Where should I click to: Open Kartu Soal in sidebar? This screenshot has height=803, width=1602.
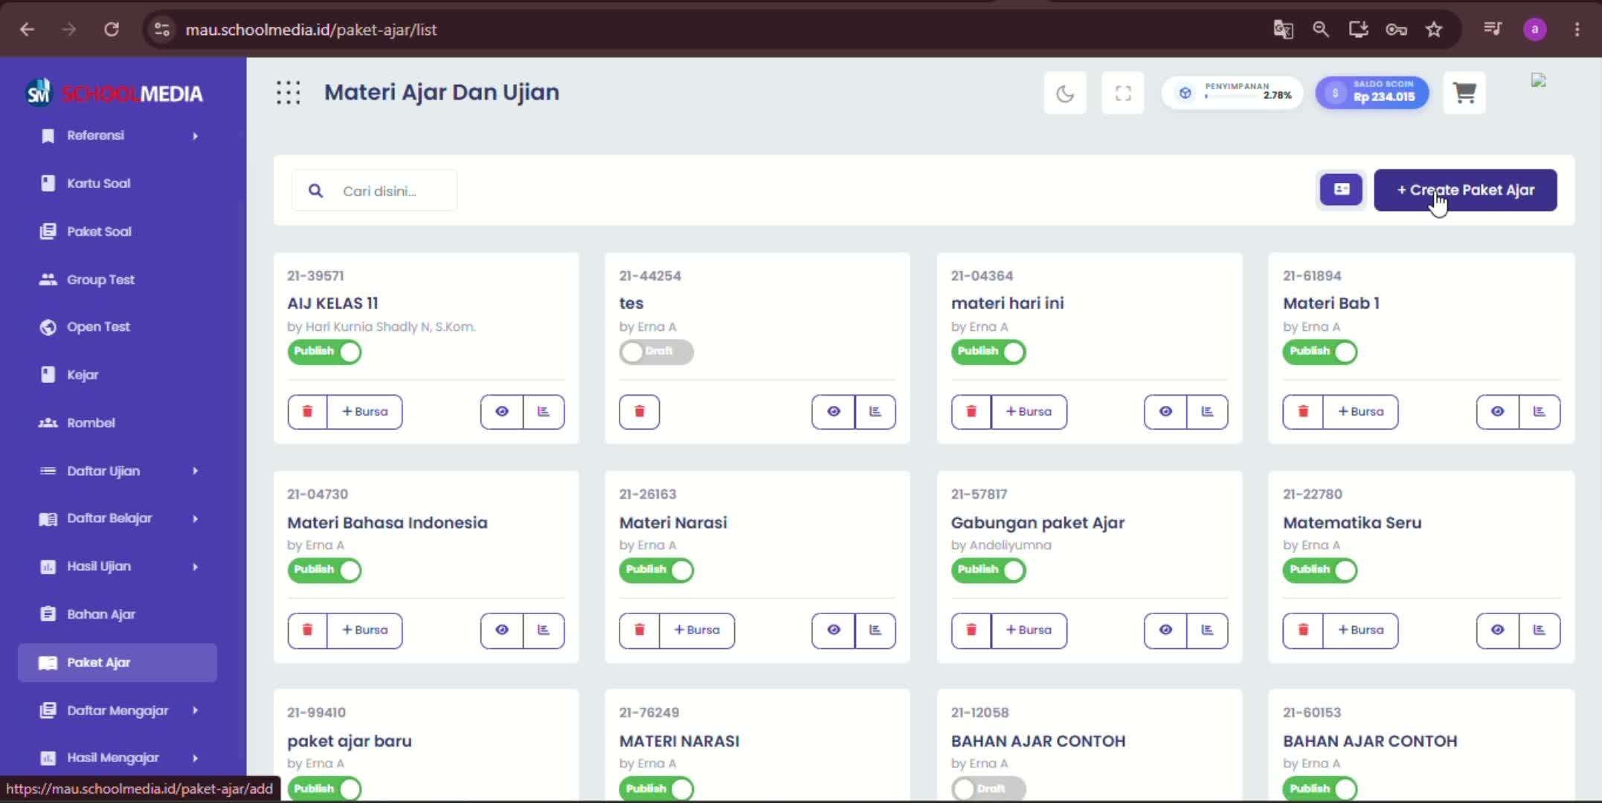(118, 184)
